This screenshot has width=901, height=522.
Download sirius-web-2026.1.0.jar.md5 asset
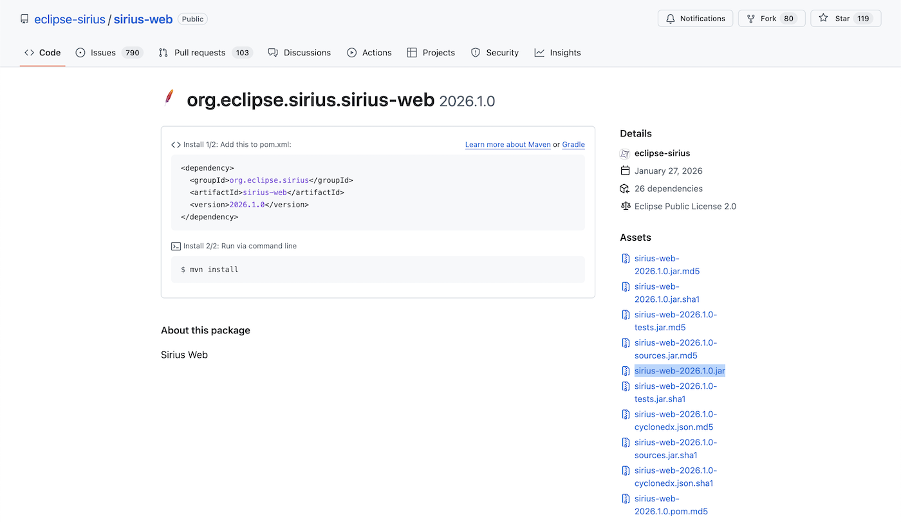667,265
